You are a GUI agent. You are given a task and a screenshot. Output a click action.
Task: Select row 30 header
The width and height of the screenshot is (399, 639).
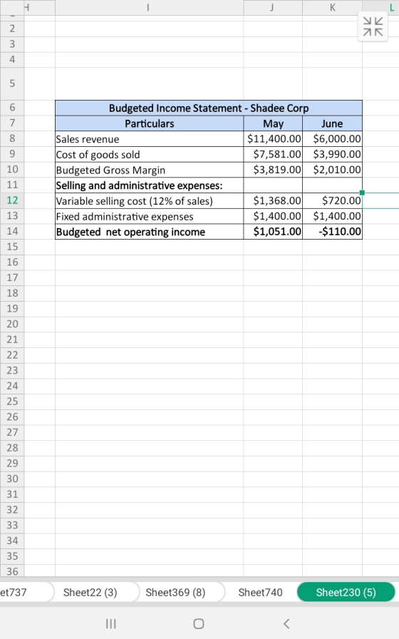pyautogui.click(x=12, y=479)
